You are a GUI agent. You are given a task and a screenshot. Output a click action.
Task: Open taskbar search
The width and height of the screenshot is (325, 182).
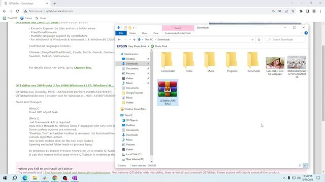coord(15,178)
